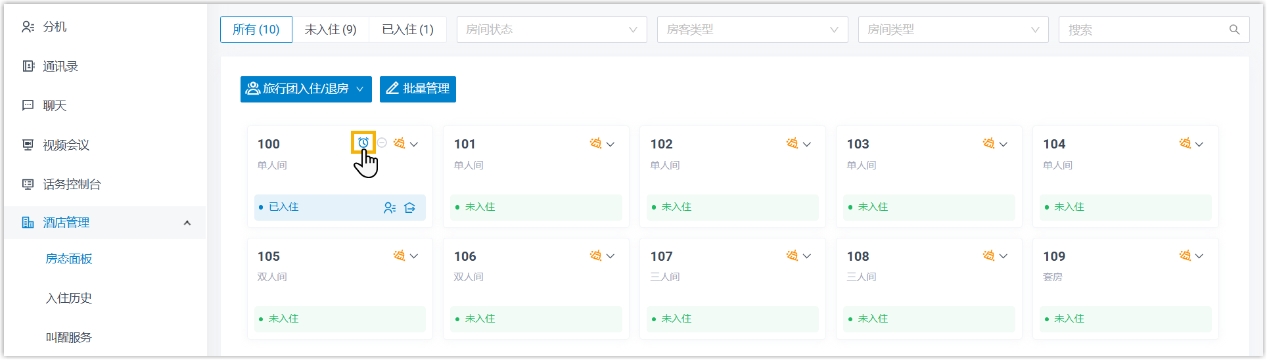Click the do-not-disturb icon on room 100
Viewport: 1267px width, 360px height.
(382, 143)
